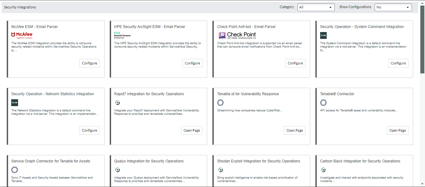This screenshot has height=187, width=425.
Task: Click the Tenable Connector icon
Action: tap(323, 102)
